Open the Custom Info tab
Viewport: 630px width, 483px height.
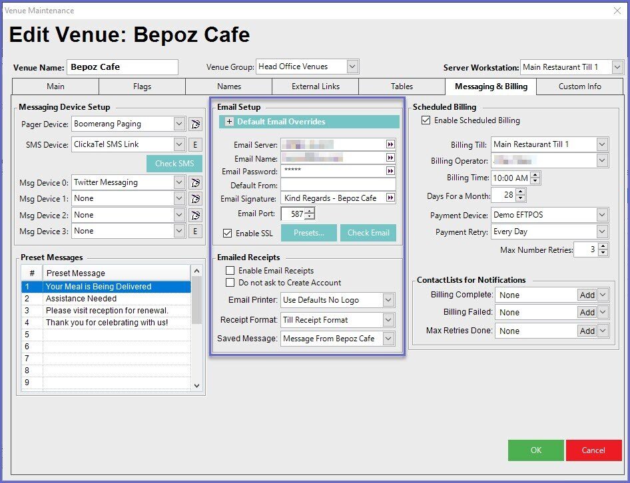pos(579,86)
